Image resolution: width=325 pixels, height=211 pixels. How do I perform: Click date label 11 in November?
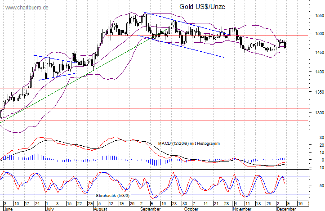tap(247, 204)
